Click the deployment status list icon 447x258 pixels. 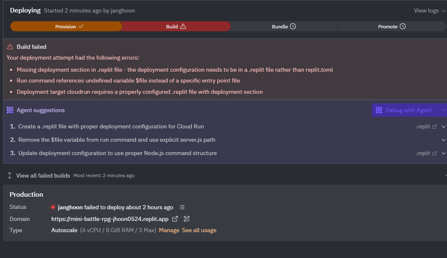(182, 207)
